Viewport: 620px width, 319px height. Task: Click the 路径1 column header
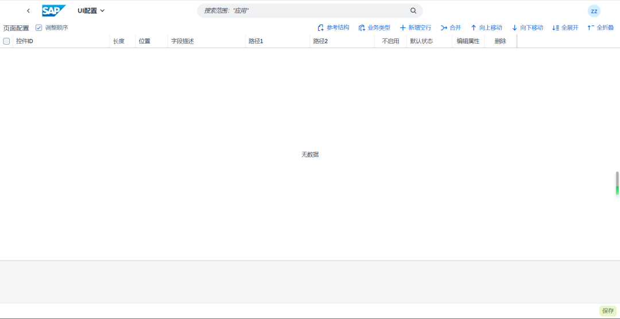pos(277,41)
